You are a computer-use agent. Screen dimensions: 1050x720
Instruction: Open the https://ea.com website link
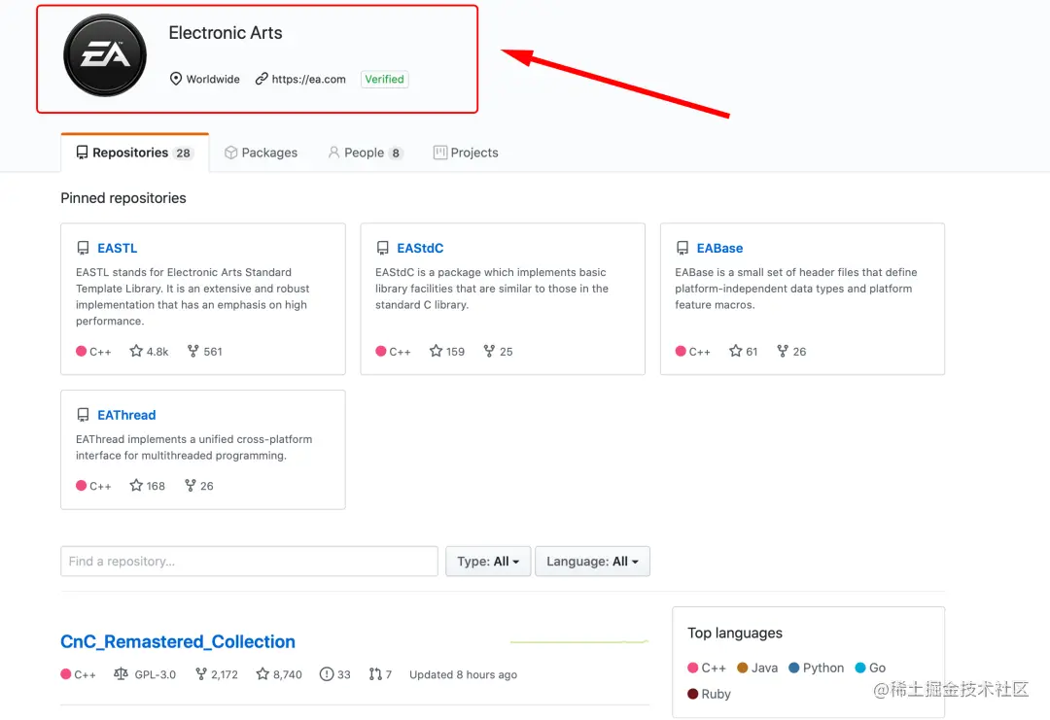309,79
